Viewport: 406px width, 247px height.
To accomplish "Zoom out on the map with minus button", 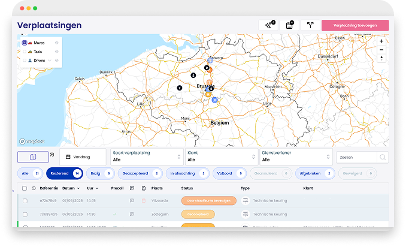I will click(x=381, y=50).
